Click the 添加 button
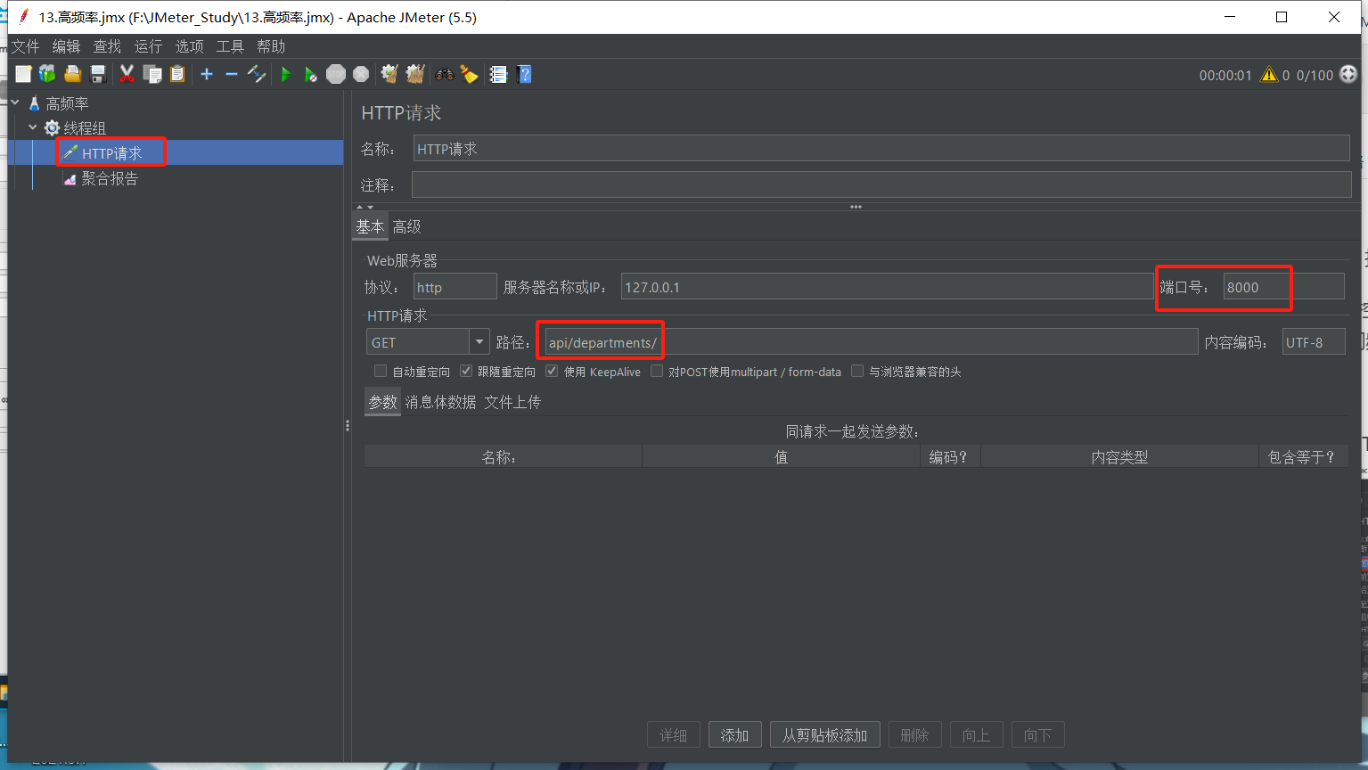1368x770 pixels. (x=734, y=735)
